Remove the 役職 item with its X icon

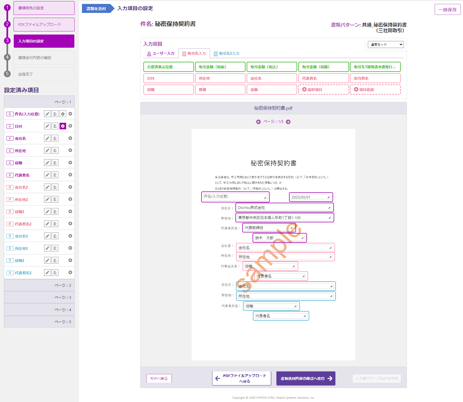click(x=70, y=163)
